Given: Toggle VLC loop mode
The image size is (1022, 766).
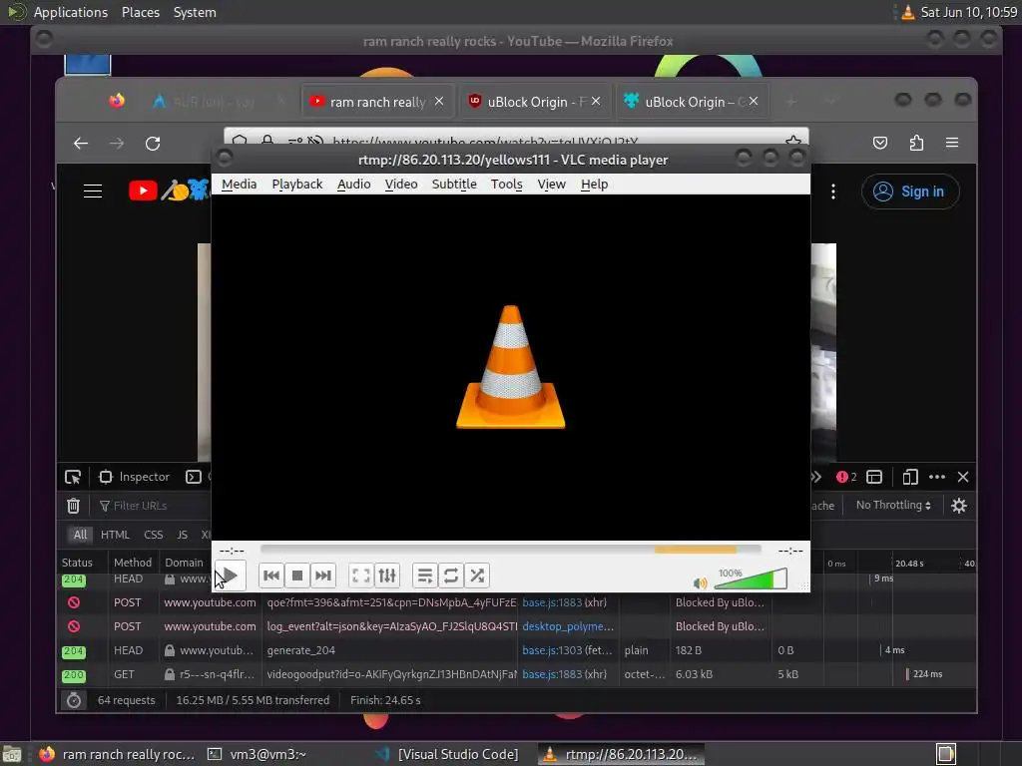Looking at the screenshot, I should pyautogui.click(x=450, y=575).
